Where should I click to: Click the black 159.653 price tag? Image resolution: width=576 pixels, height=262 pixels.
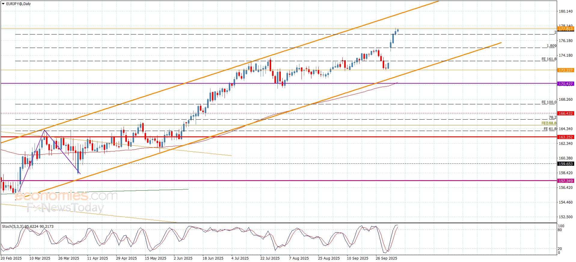565,164
